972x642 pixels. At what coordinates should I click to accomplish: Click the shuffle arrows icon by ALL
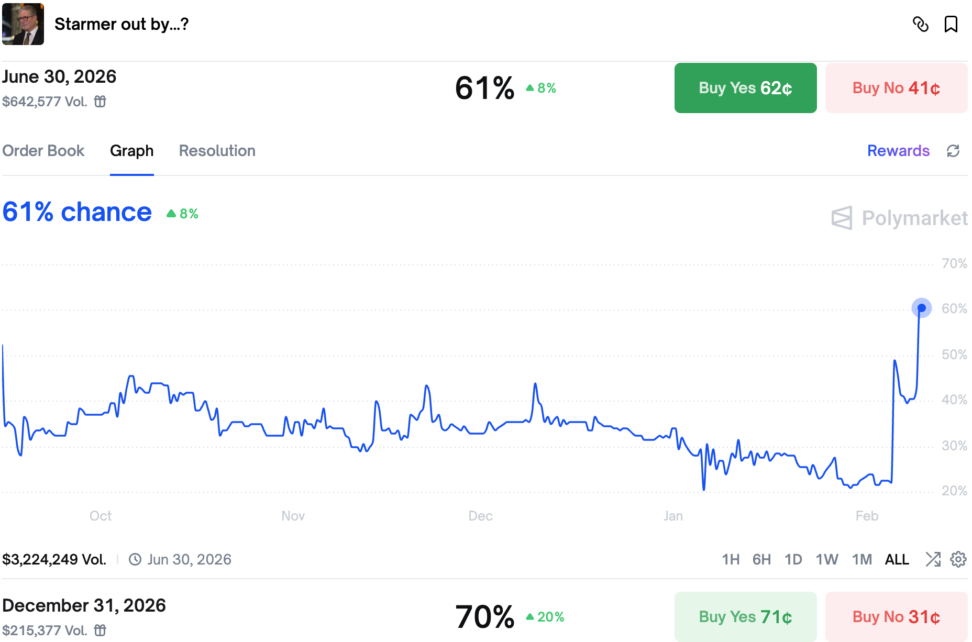(x=933, y=559)
